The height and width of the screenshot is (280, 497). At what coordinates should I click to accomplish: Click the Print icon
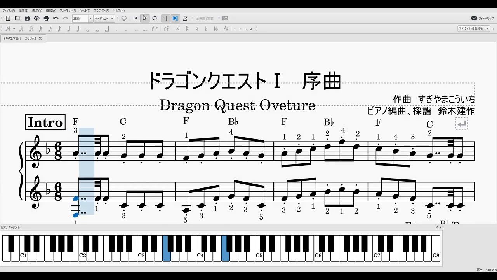pyautogui.click(x=46, y=18)
